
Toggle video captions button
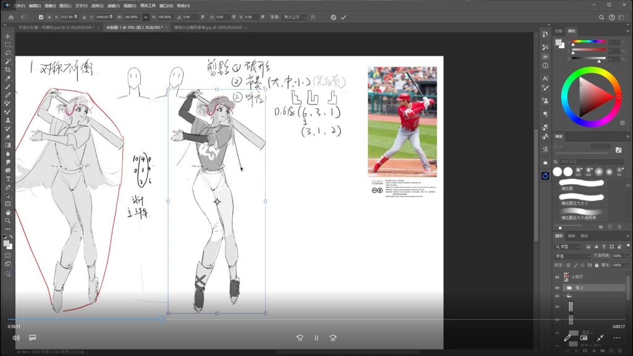click(x=33, y=337)
